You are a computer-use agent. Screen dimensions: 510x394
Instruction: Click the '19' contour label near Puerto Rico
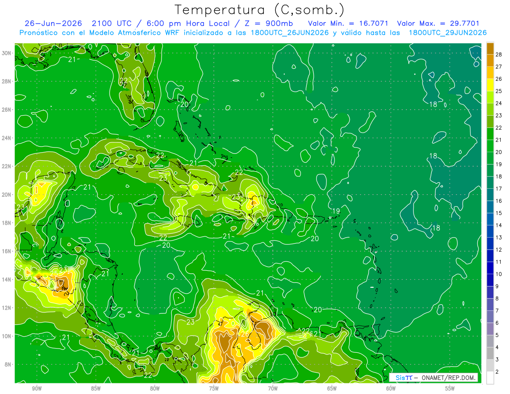click(336, 211)
